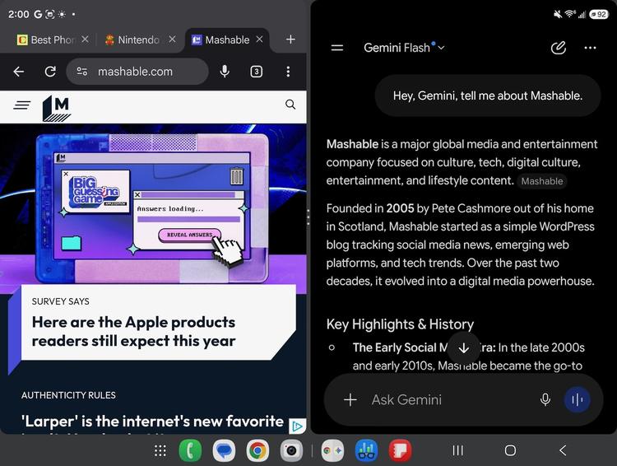Tap the AUTHENTICITY RULES category label
The height and width of the screenshot is (466, 617).
coord(68,395)
